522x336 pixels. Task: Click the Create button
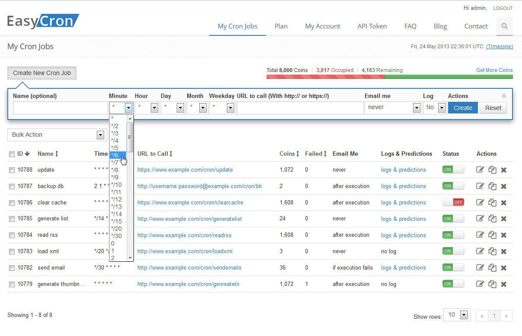[463, 108]
